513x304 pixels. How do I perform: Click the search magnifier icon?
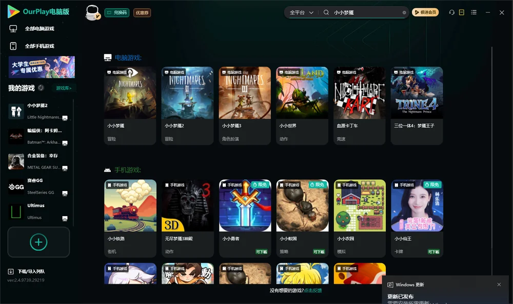[x=326, y=12]
